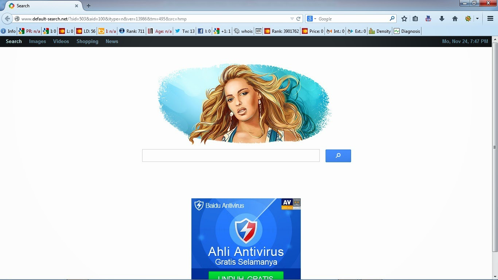Image resolution: width=498 pixels, height=280 pixels.
Task: Click the SEMrush Rank: 3901762 item
Action: coord(281,31)
